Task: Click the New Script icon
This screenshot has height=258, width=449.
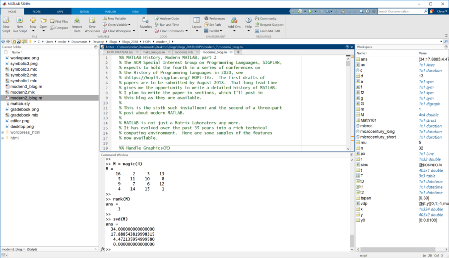Action: (x=6, y=21)
